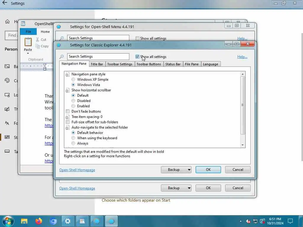Show hidden tray icons with the up arrow
The image size is (303, 227).
(241, 221)
